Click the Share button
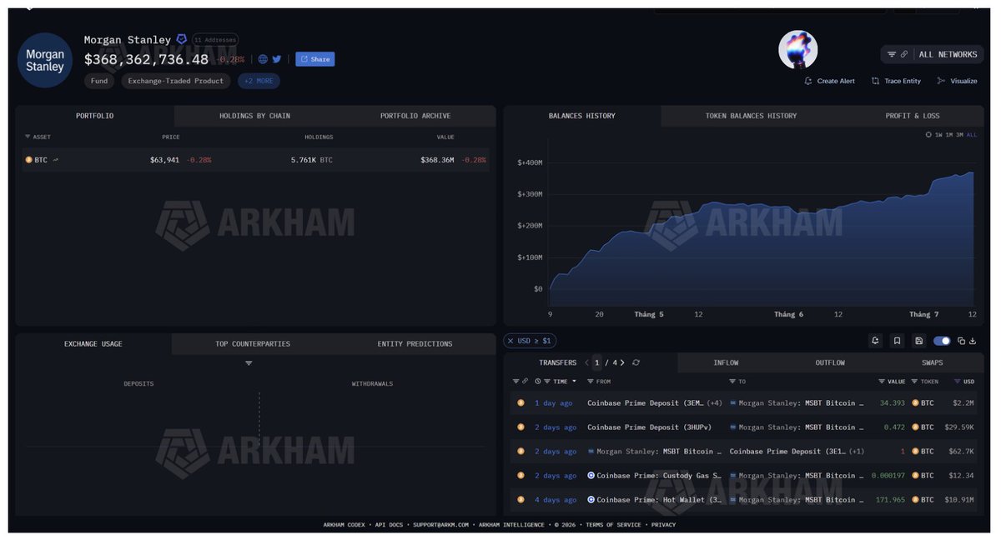Image resolution: width=1001 pixels, height=540 pixels. tap(314, 59)
